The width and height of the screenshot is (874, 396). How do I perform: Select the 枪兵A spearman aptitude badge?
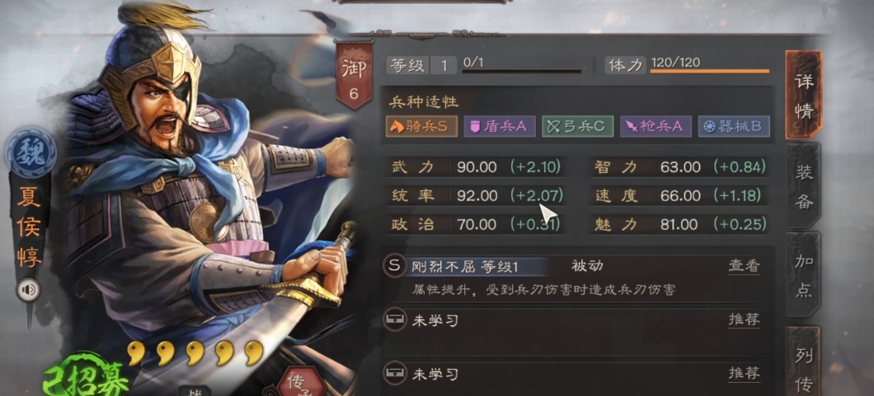tap(655, 126)
